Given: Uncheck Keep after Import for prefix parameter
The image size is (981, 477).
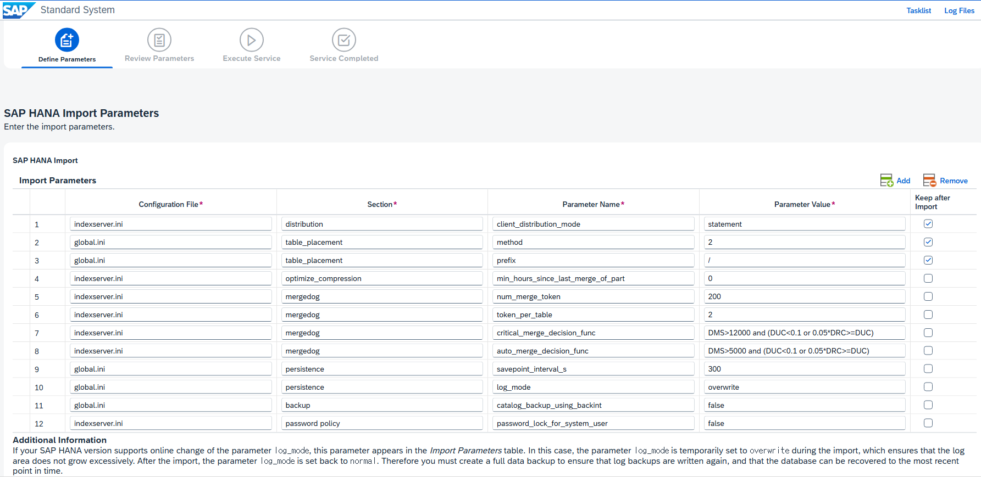Looking at the screenshot, I should coord(928,260).
